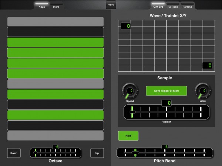Click the Position label
This screenshot has width=222, height=166.
[x=166, y=122]
